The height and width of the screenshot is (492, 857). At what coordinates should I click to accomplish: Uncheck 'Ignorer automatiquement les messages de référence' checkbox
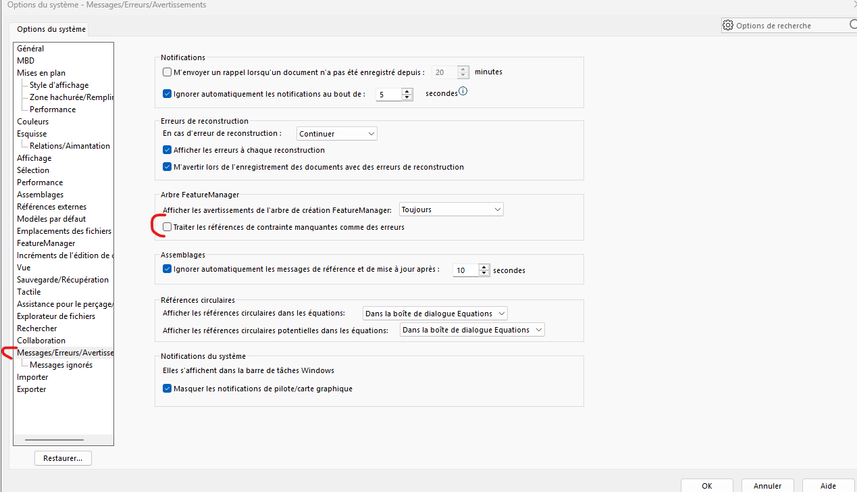click(167, 269)
